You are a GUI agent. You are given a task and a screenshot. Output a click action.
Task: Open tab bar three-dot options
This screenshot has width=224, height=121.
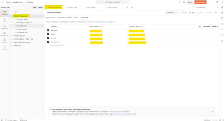click(x=132, y=7)
